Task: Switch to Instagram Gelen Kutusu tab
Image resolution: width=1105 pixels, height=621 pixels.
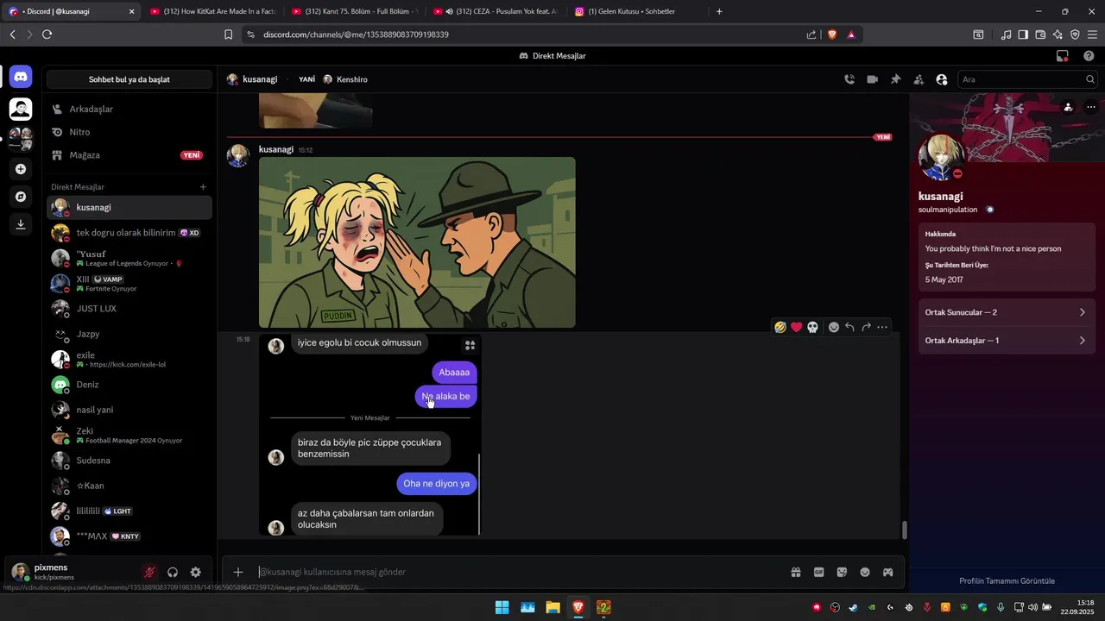Action: pyautogui.click(x=637, y=11)
